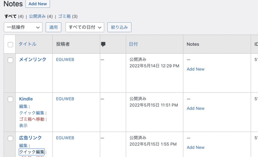Show the すべて filter view
Screen dimensions: 258x157
click(11, 16)
